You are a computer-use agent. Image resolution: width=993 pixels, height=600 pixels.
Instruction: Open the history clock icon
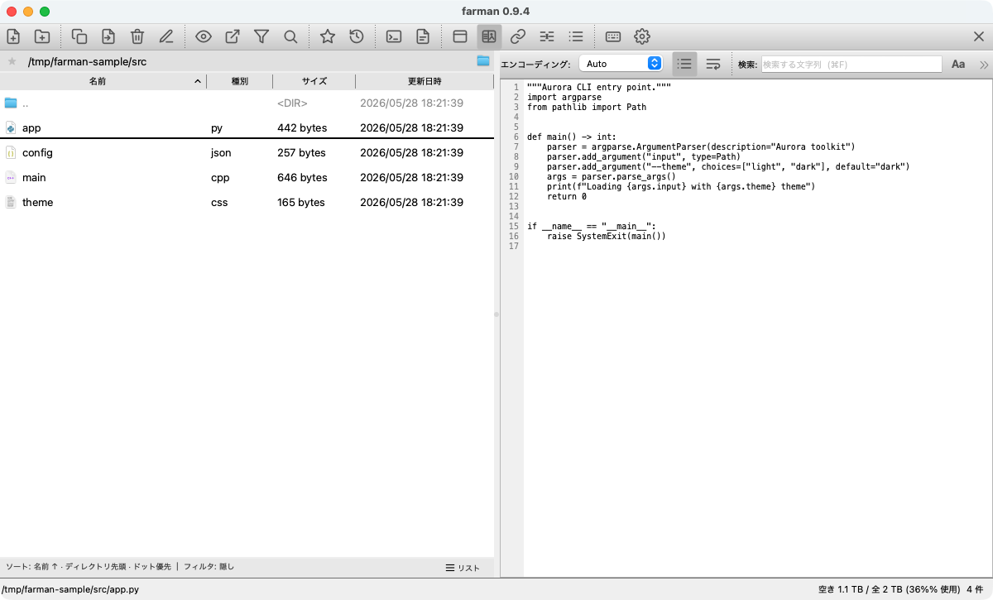[x=357, y=36]
